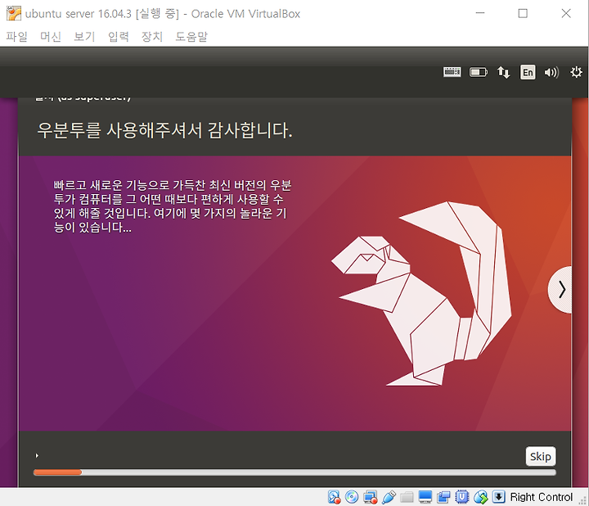Open the USB devices status icon
The width and height of the screenshot is (589, 506).
389,497
